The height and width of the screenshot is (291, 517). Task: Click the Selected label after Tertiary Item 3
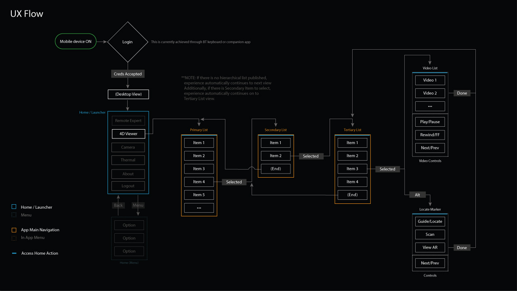[388, 169]
